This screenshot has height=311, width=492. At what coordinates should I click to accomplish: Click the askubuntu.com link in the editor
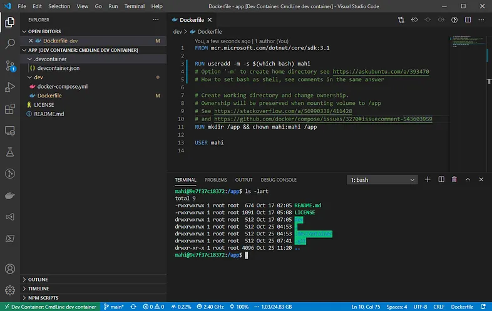pyautogui.click(x=381, y=72)
